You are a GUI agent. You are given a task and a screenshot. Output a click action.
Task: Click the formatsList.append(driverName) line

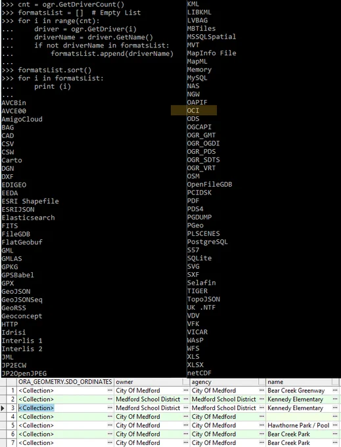[112, 54]
